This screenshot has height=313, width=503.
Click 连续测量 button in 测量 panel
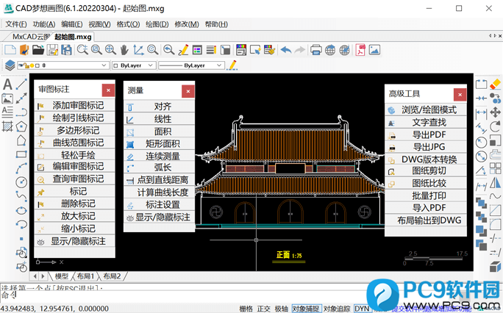[159, 156]
